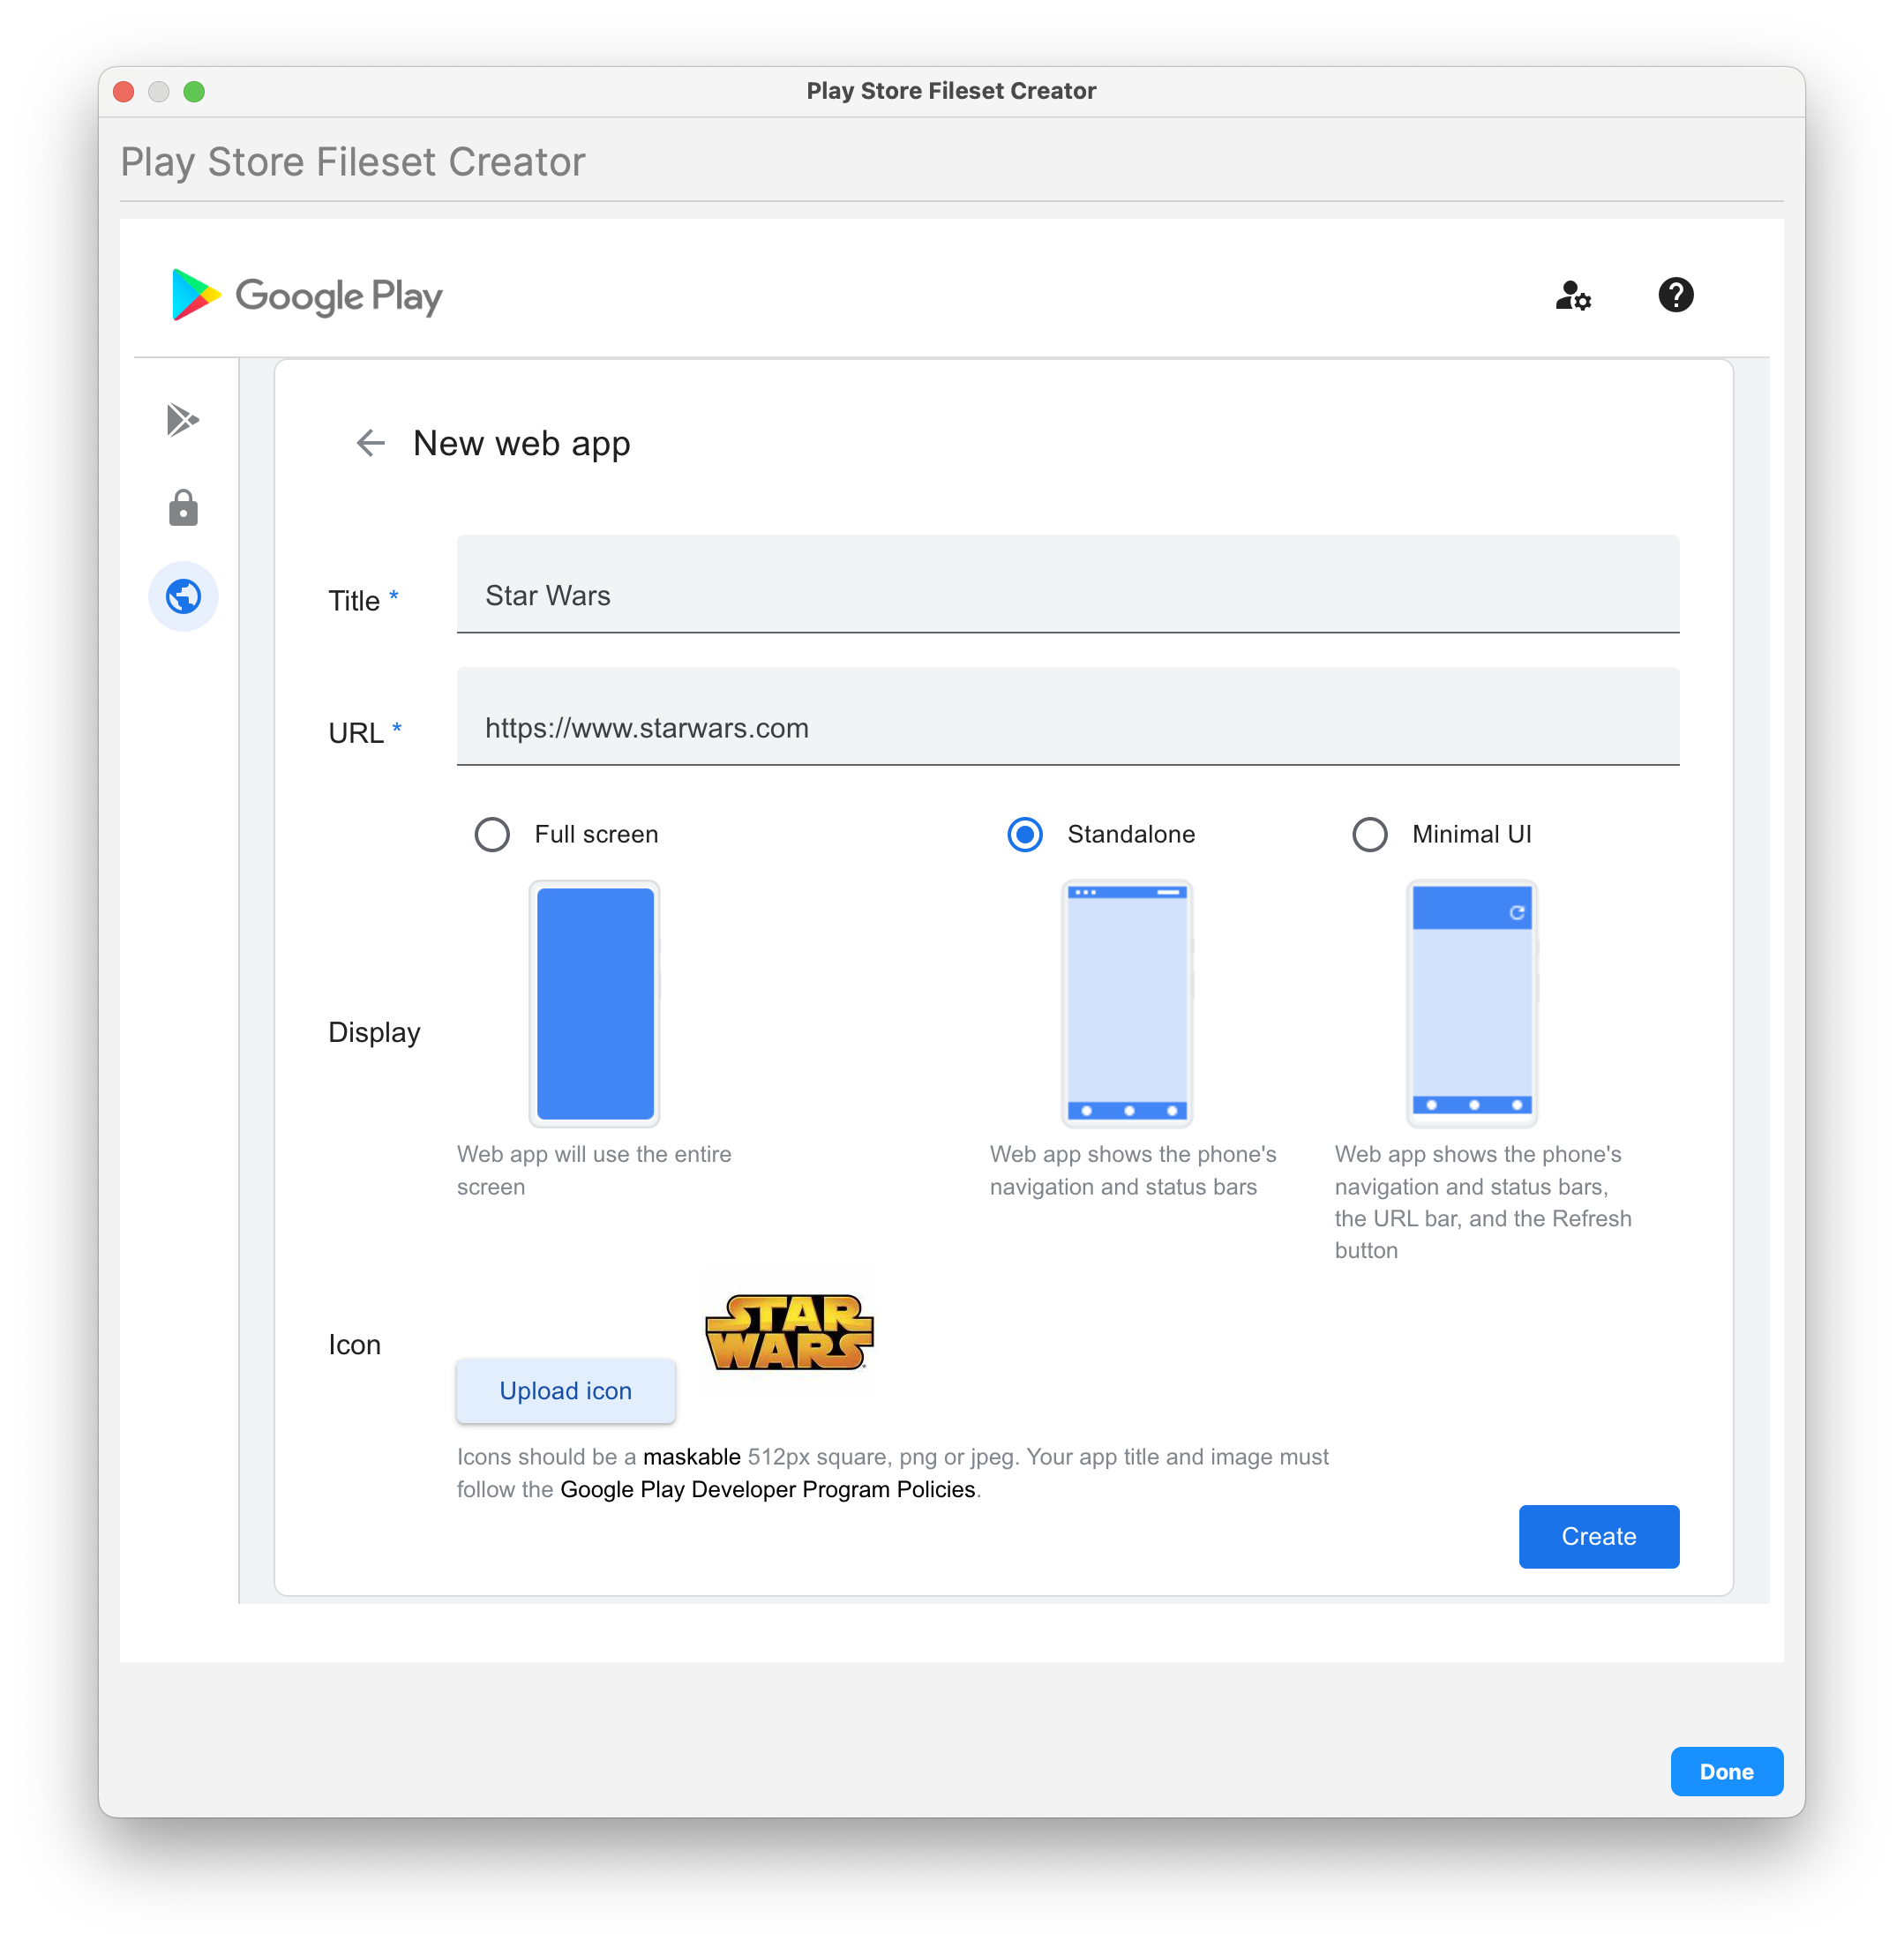1904x1948 pixels.
Task: Select the Standalone display option
Action: pyautogui.click(x=1025, y=835)
